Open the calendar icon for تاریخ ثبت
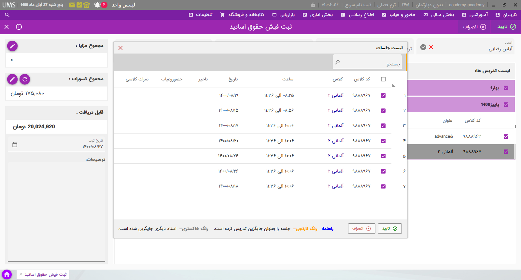 click(x=15, y=145)
